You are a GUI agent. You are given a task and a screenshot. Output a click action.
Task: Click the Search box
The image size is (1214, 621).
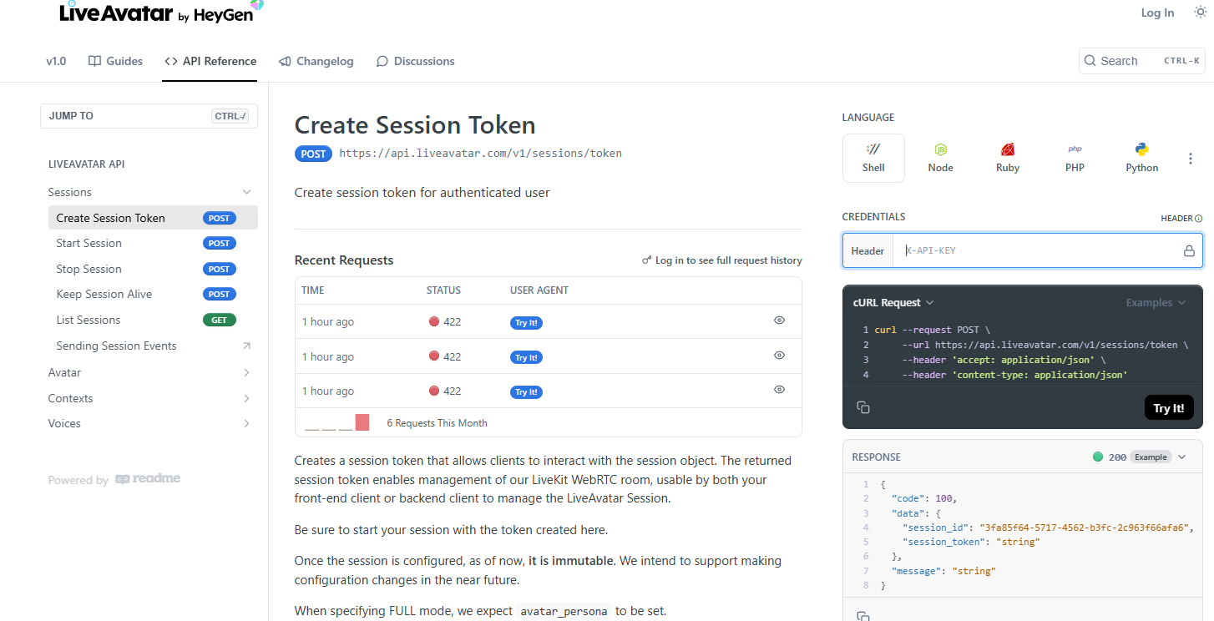tap(1141, 61)
